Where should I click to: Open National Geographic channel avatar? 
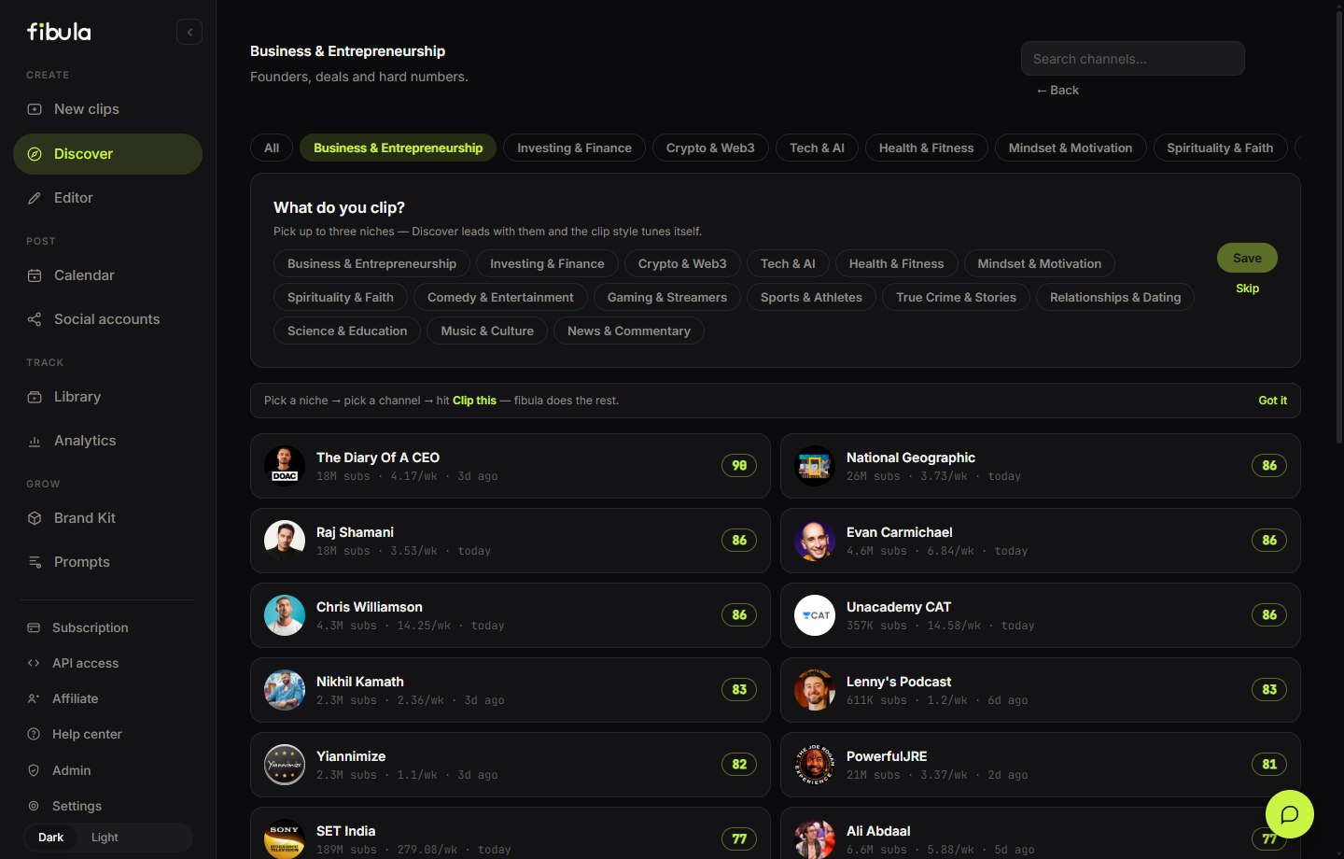815,466
